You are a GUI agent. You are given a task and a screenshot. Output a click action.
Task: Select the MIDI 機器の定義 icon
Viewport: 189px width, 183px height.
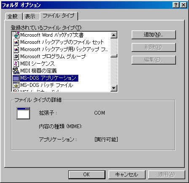16,71
